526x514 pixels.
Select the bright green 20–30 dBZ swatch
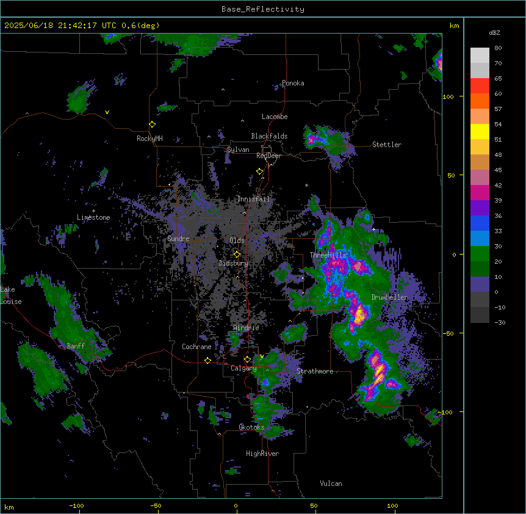click(480, 254)
